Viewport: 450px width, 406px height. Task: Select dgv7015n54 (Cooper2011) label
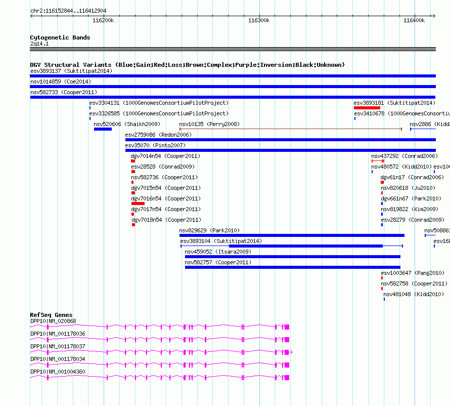[x=166, y=188]
